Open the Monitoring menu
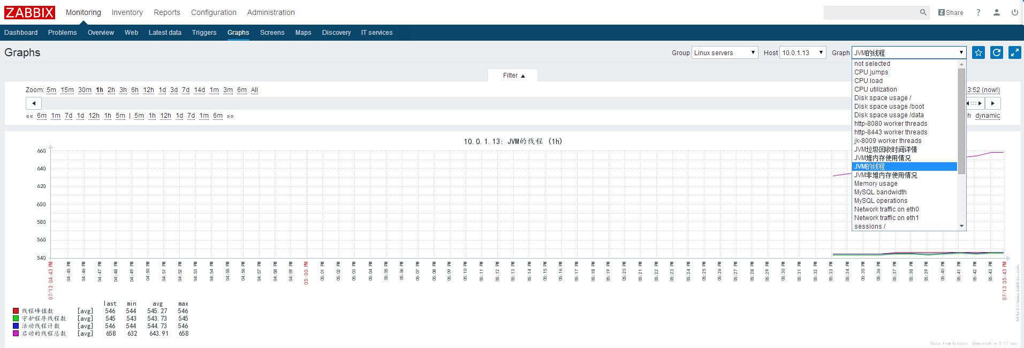 (x=83, y=12)
